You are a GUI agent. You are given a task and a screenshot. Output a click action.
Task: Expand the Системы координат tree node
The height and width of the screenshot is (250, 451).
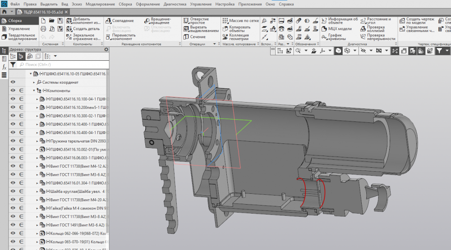point(34,82)
